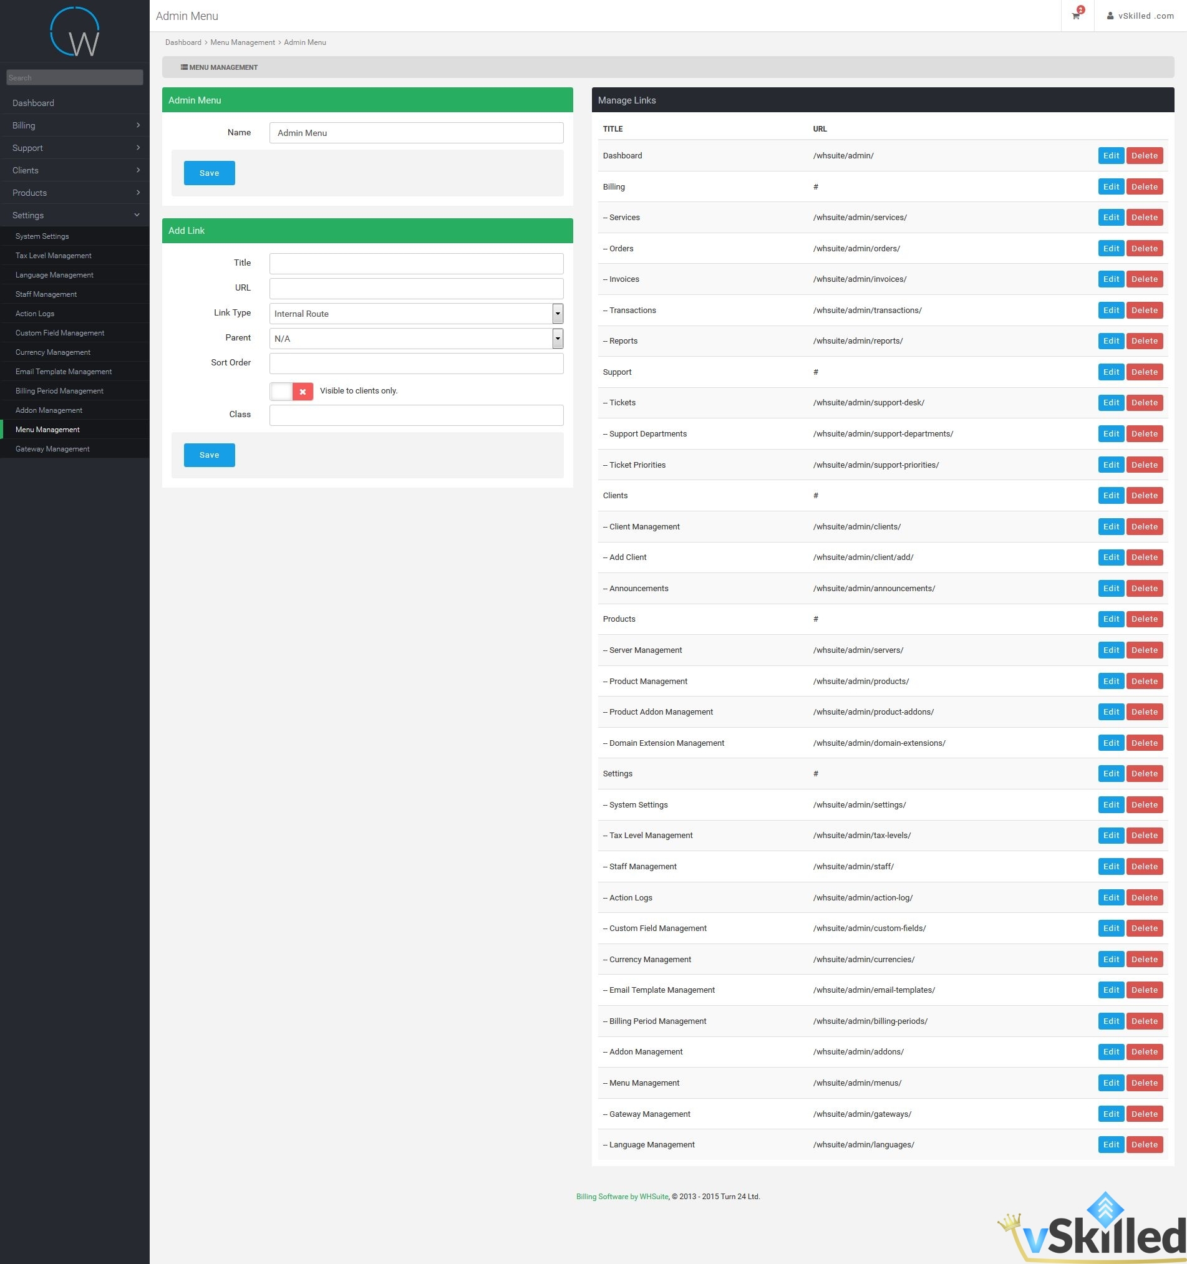Edit the Client Management link row
This screenshot has width=1187, height=1264.
[x=1112, y=526]
